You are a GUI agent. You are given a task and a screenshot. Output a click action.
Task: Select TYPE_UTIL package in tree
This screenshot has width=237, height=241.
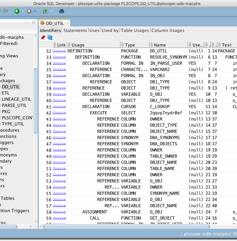[13, 124]
